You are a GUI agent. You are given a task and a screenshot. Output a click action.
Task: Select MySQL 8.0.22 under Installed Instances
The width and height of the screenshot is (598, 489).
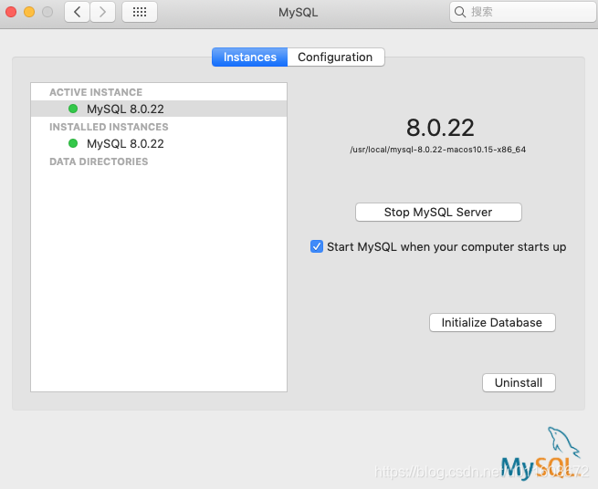tap(159, 143)
